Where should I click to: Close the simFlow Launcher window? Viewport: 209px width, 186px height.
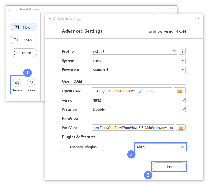pyautogui.click(x=170, y=9)
